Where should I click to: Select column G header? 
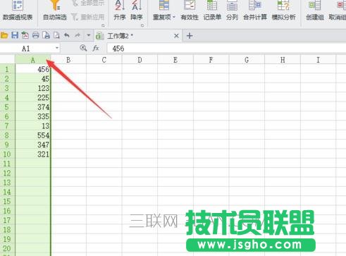click(x=247, y=60)
